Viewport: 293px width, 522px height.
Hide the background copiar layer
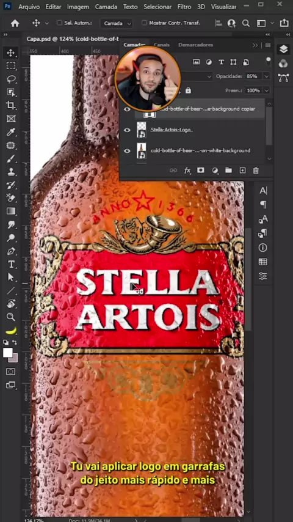tap(127, 109)
